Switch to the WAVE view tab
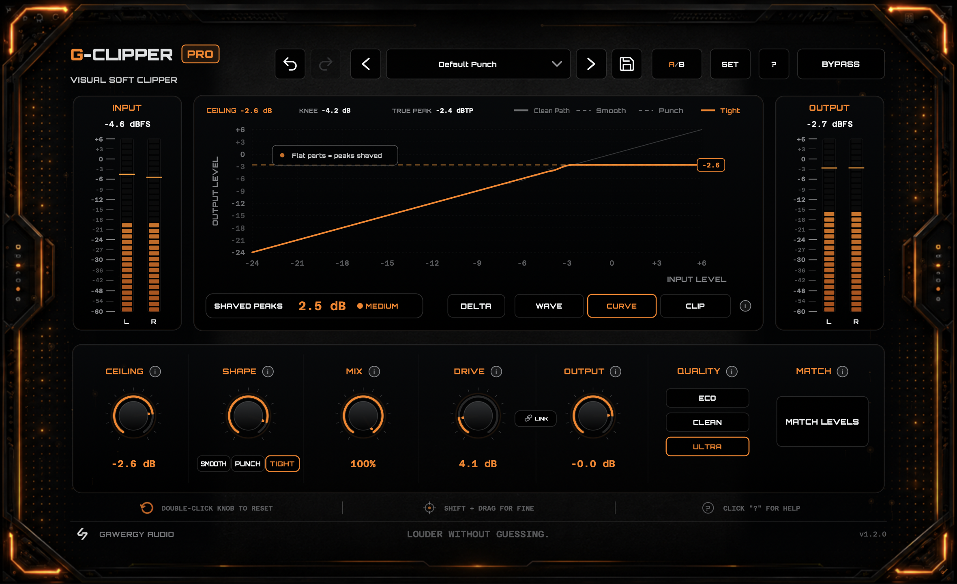The width and height of the screenshot is (957, 584). [549, 306]
